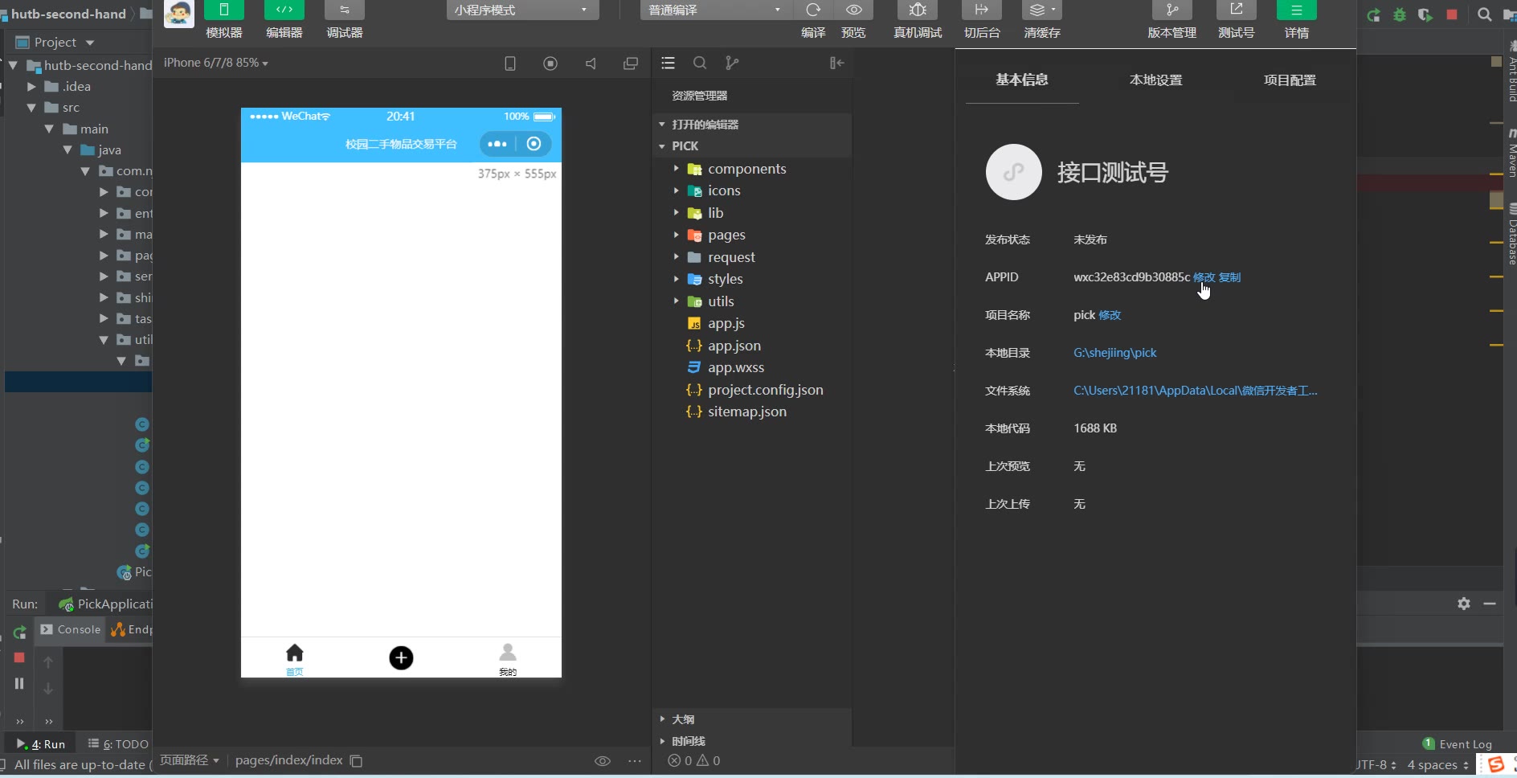Click the 清缓存 clear cache icon
This screenshot has height=778, width=1517.
pyautogui.click(x=1041, y=10)
